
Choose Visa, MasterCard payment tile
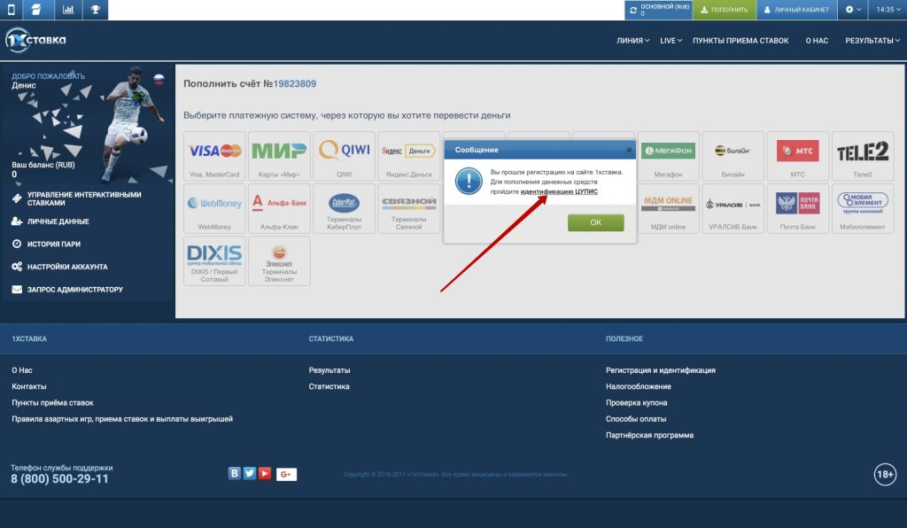point(214,156)
